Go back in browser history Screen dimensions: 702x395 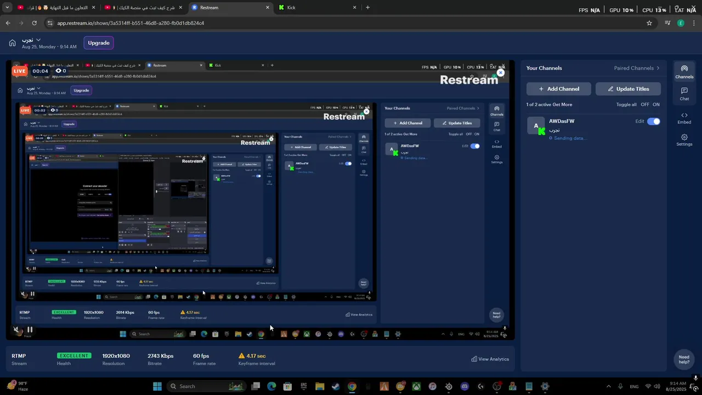[8, 23]
